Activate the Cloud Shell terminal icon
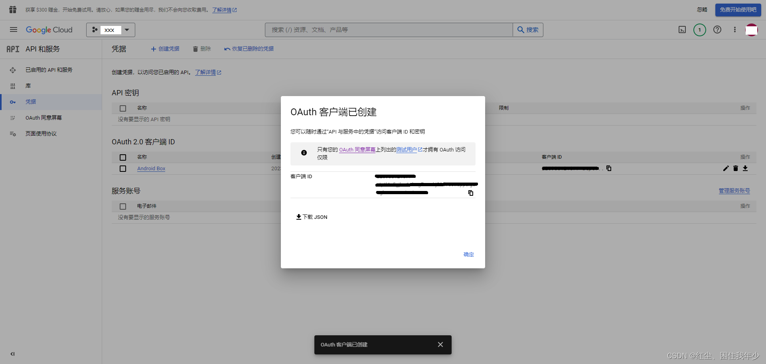The image size is (766, 364). tap(682, 30)
